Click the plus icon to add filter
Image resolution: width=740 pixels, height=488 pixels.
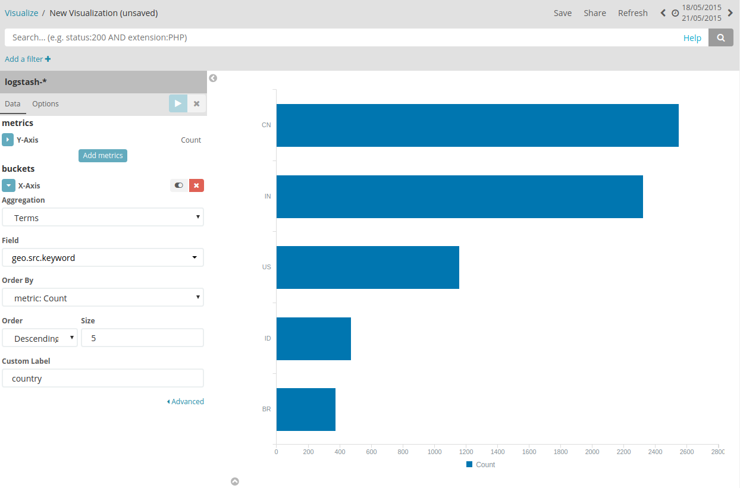pyautogui.click(x=48, y=59)
